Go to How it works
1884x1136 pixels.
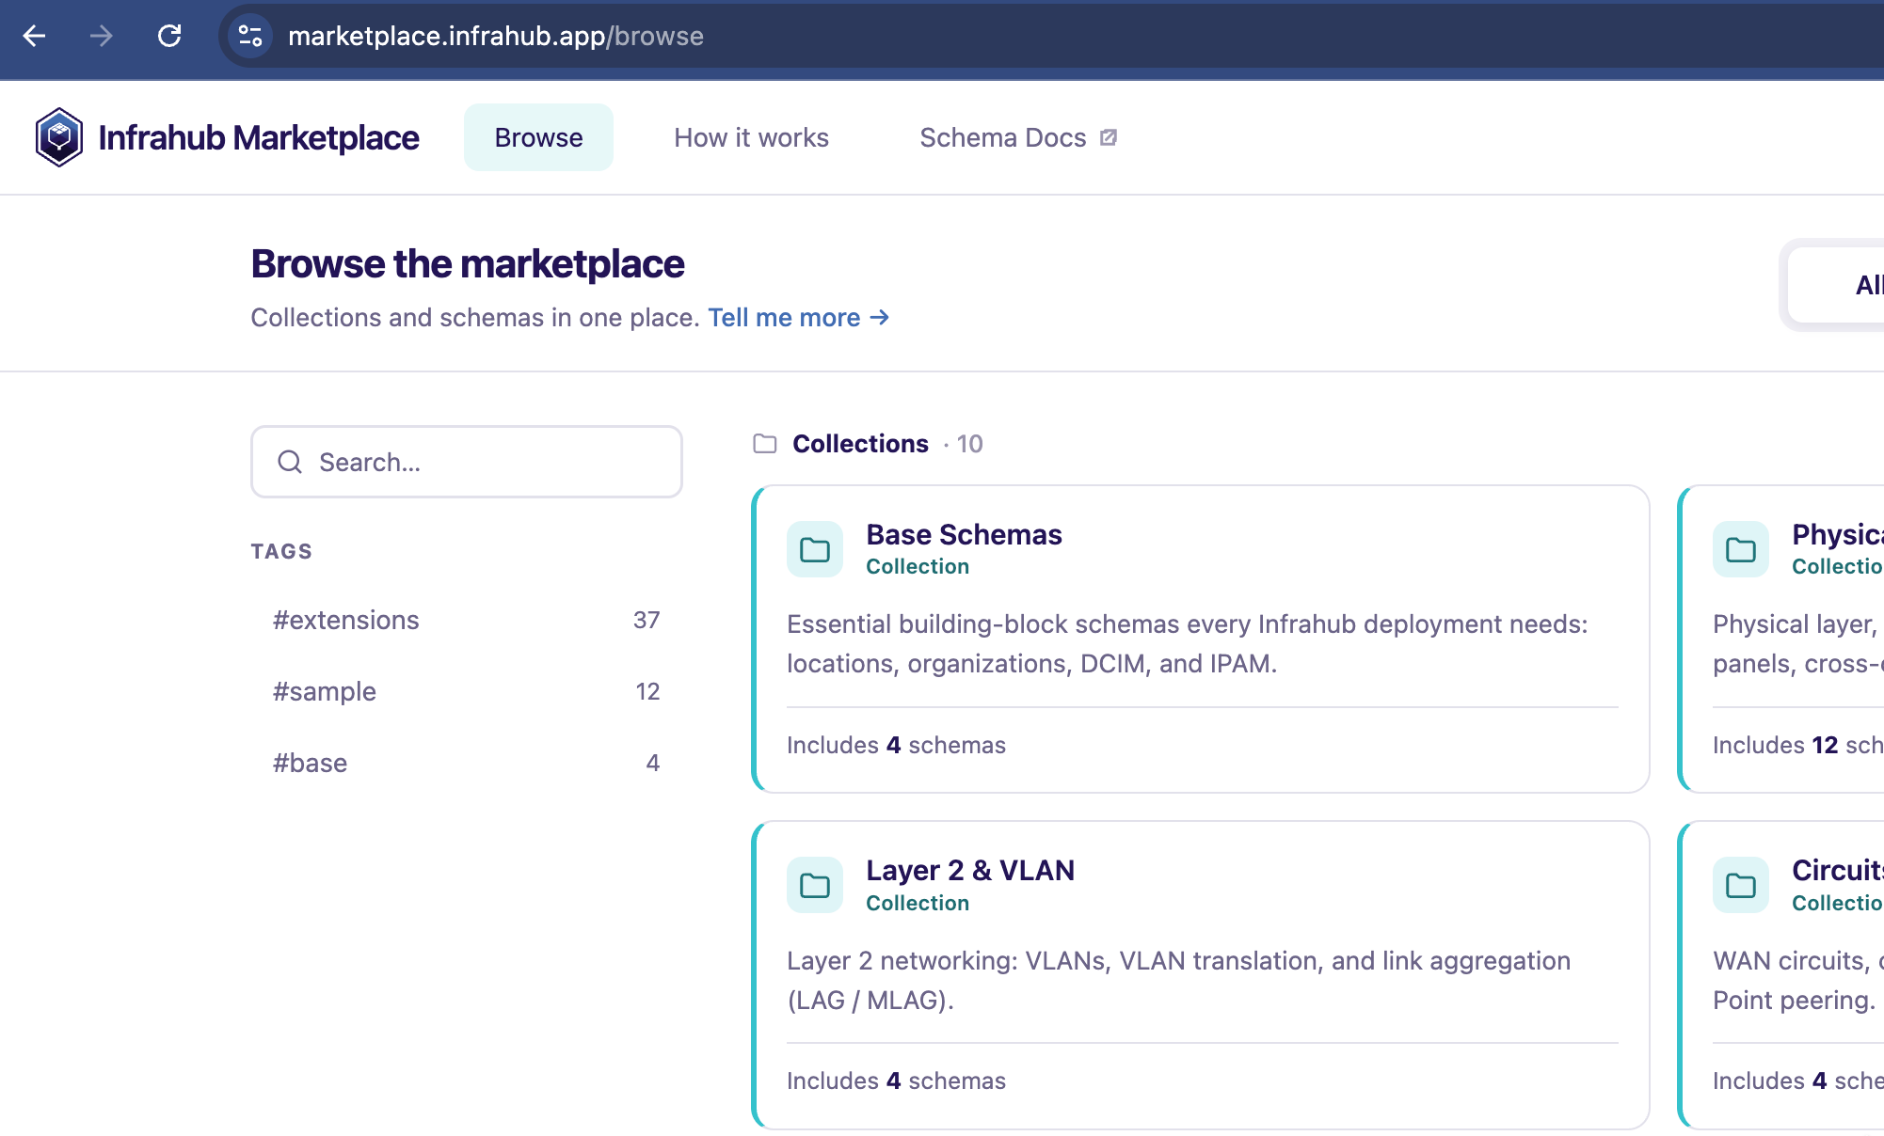tap(751, 137)
